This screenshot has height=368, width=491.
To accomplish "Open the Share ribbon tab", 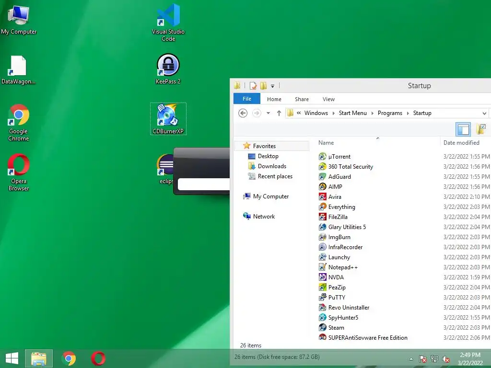I will pyautogui.click(x=302, y=99).
